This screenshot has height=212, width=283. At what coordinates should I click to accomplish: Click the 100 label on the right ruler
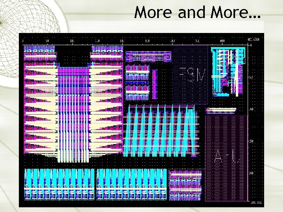[x=251, y=109]
